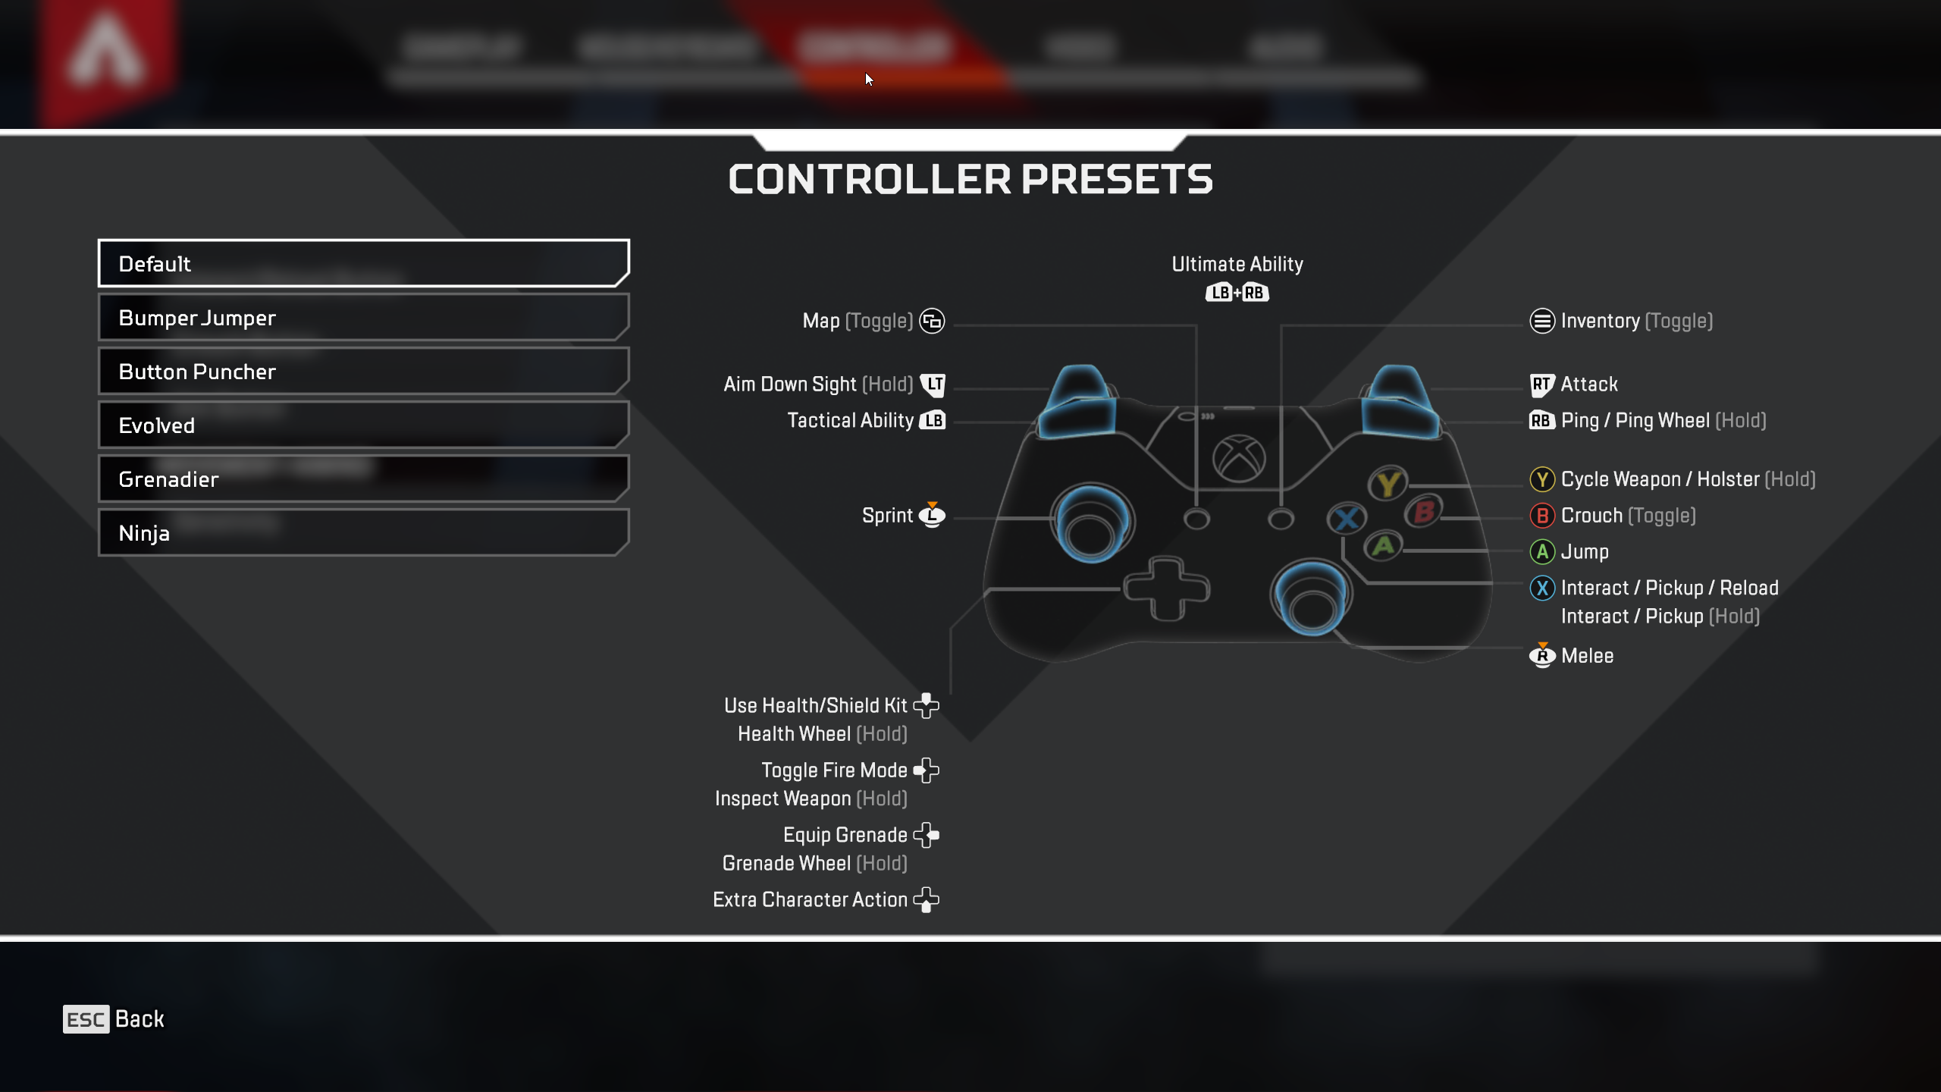The image size is (1941, 1092).
Task: Select the Ping Wheel Hold icon
Action: click(1540, 420)
